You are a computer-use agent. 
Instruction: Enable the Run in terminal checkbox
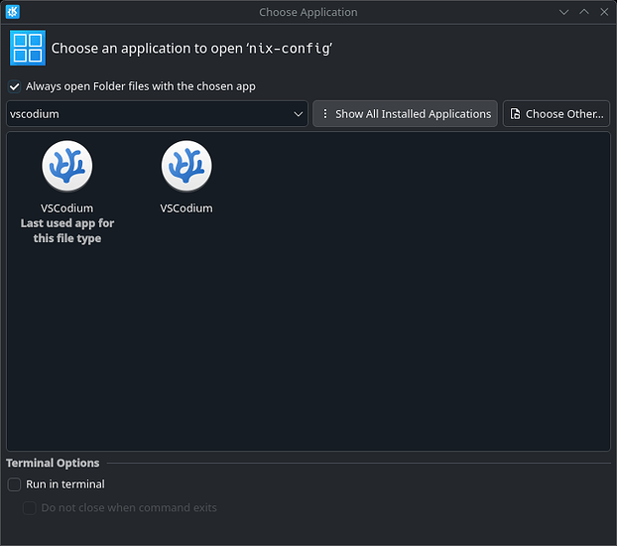point(14,484)
